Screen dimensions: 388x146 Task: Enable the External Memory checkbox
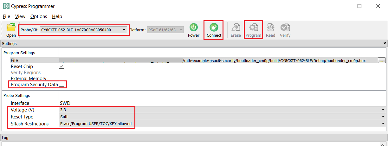pos(62,78)
